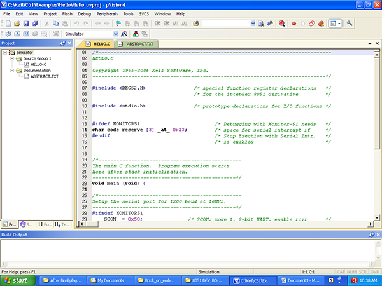Screen dimensions: 382x286
Task: Rebuild all target files icon
Action: coord(26,34)
